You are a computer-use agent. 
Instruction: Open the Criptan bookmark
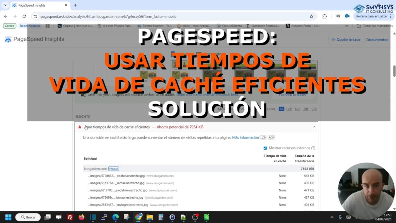75,26
